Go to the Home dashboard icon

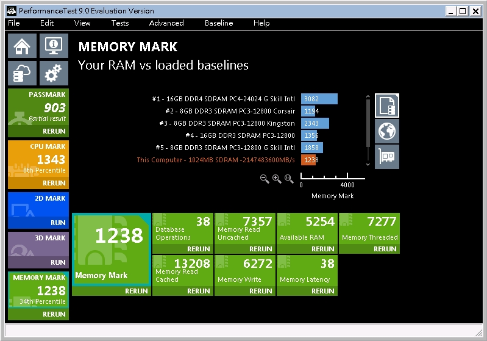(22, 46)
